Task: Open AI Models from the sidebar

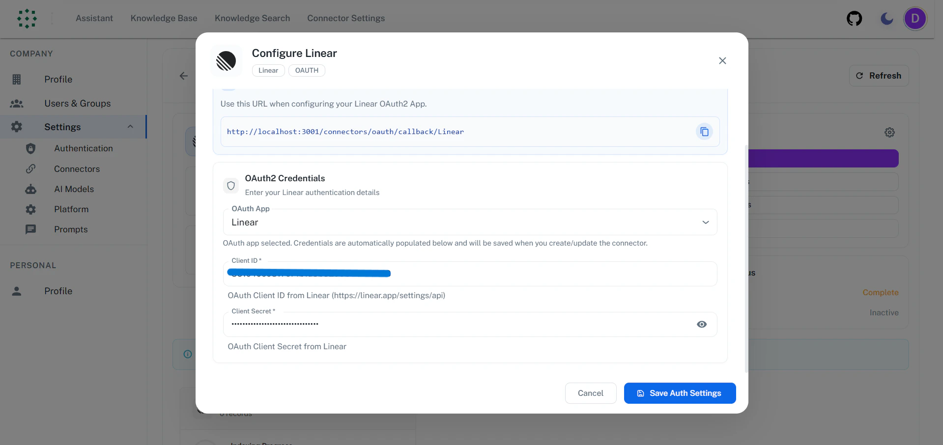Action: 30,189
